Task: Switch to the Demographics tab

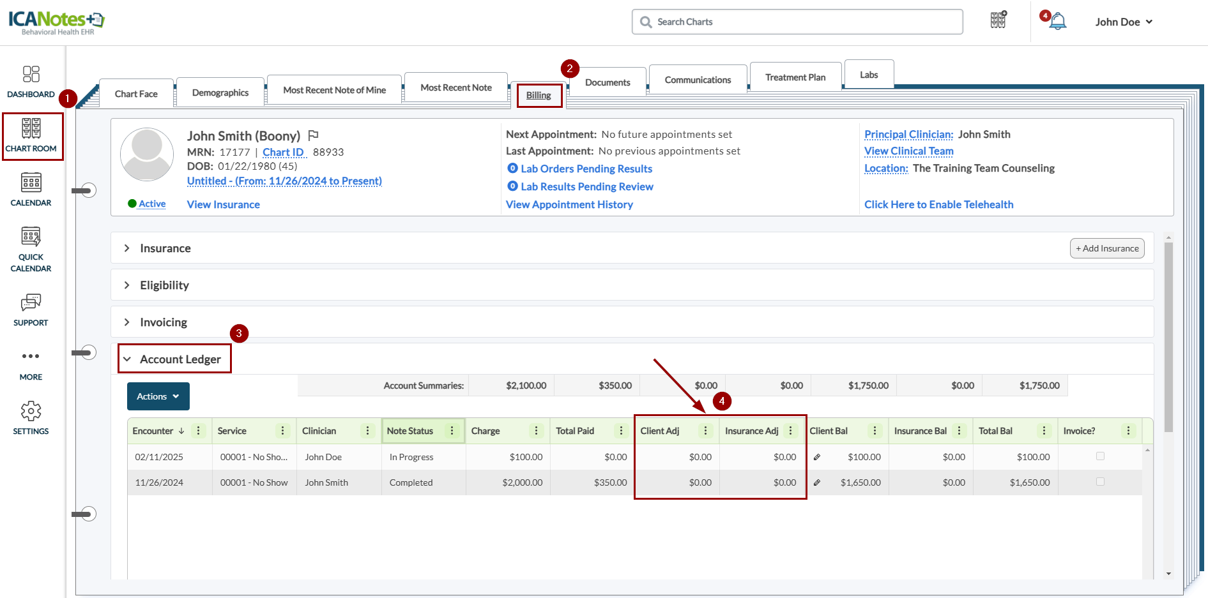Action: click(220, 93)
